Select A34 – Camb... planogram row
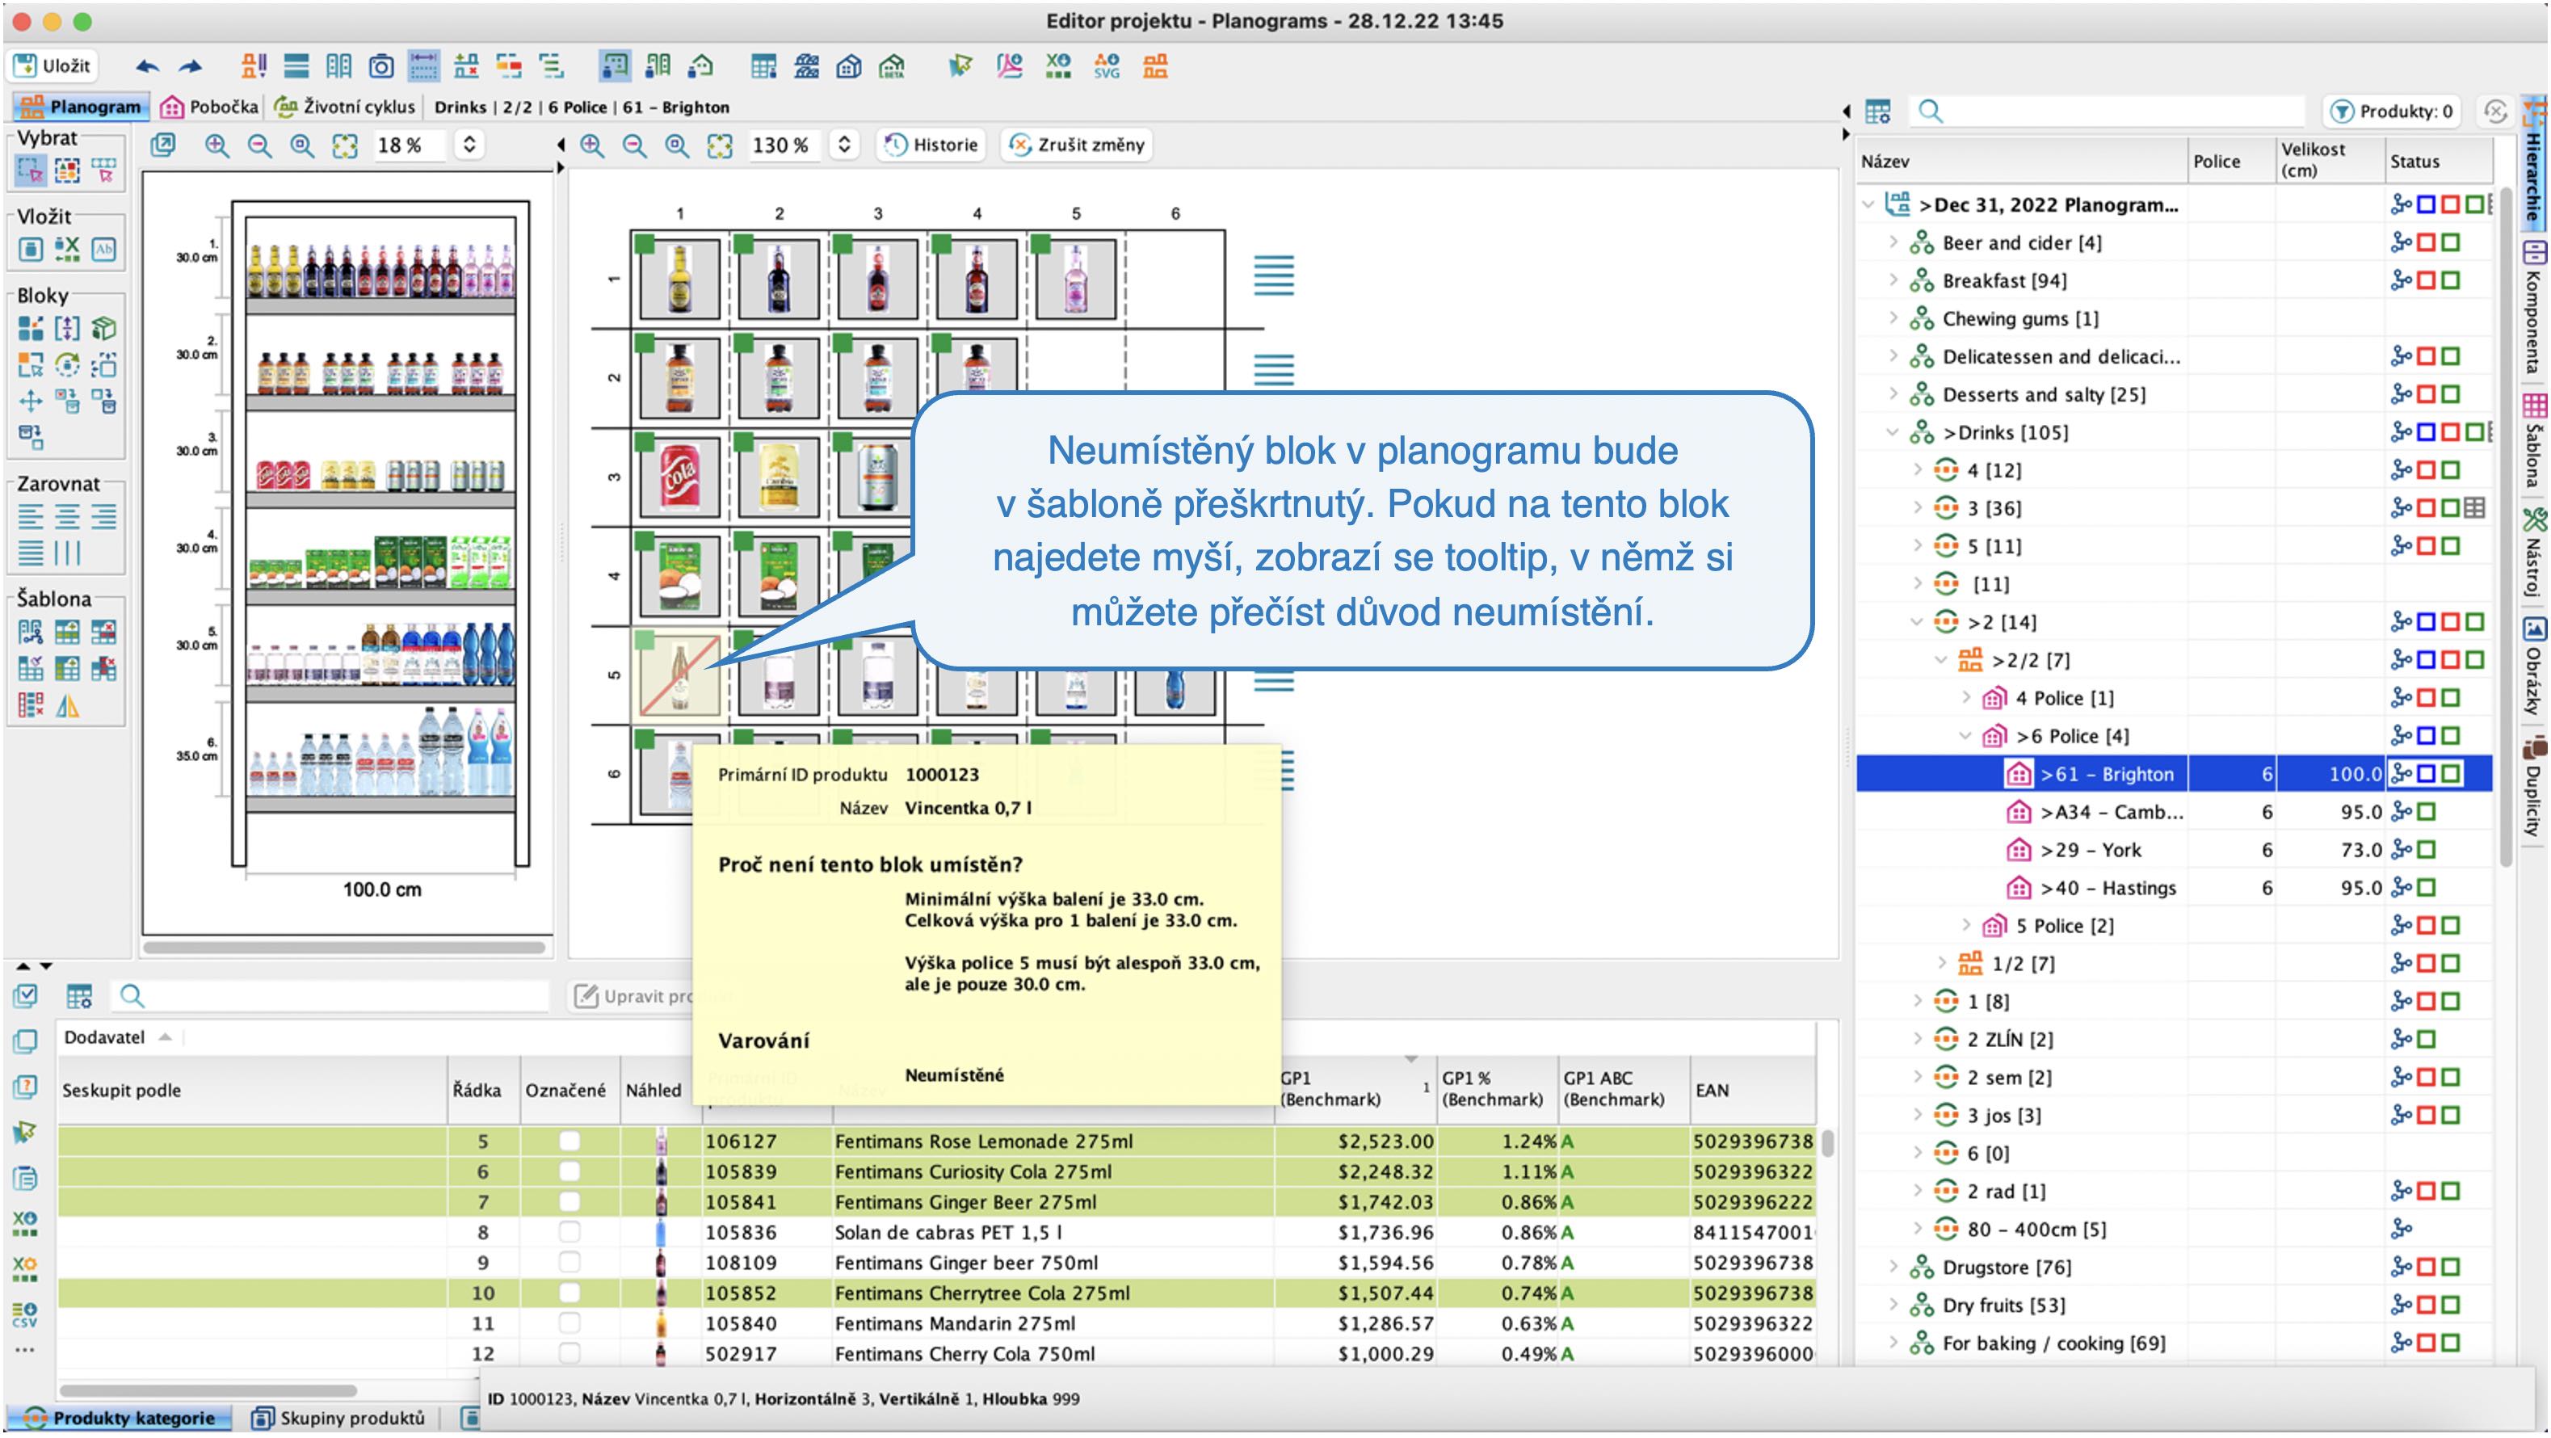This screenshot has width=2551, height=1438. point(2174,812)
